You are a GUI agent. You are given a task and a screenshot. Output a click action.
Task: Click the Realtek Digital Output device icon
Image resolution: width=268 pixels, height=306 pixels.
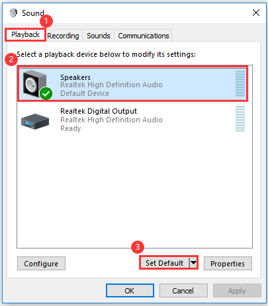click(x=35, y=122)
